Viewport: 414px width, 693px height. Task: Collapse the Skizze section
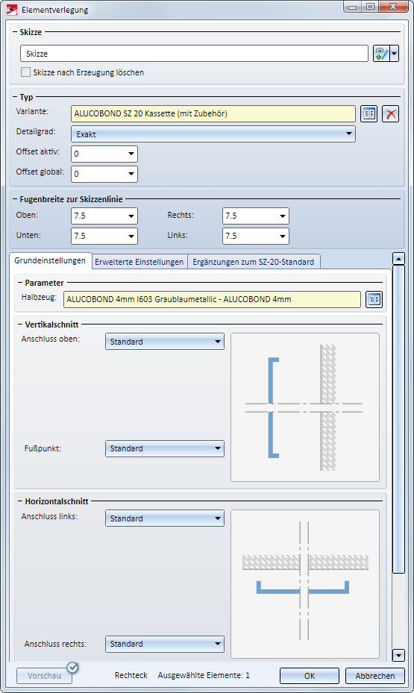pyautogui.click(x=15, y=32)
